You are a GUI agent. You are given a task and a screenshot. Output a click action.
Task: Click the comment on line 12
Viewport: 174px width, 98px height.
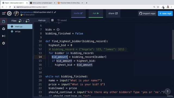click(x=86, y=49)
